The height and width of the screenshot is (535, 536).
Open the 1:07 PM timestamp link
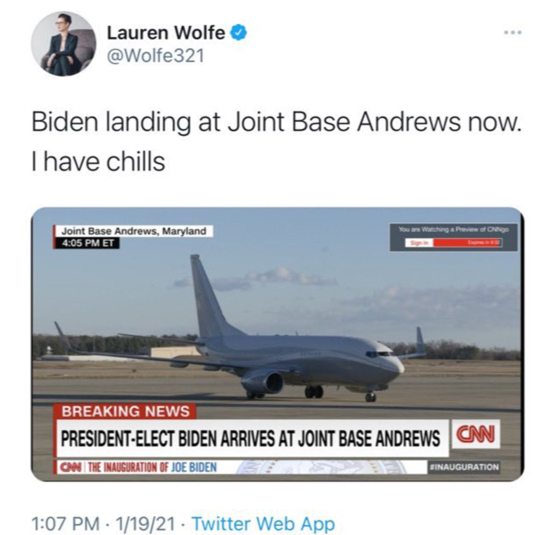click(x=66, y=523)
